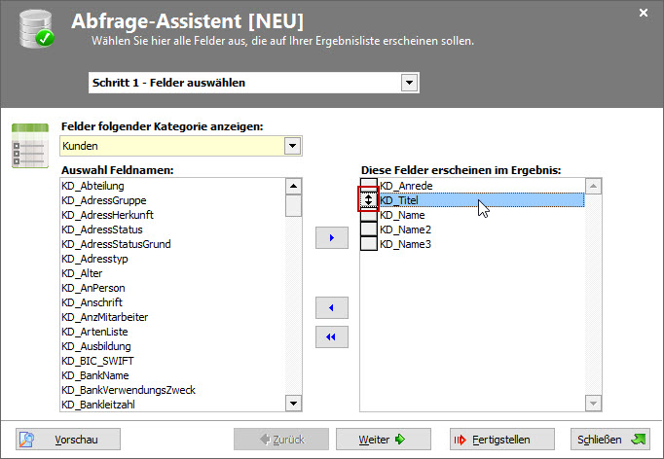The image size is (664, 459).
Task: Open the Vorschau preview
Action: point(68,440)
